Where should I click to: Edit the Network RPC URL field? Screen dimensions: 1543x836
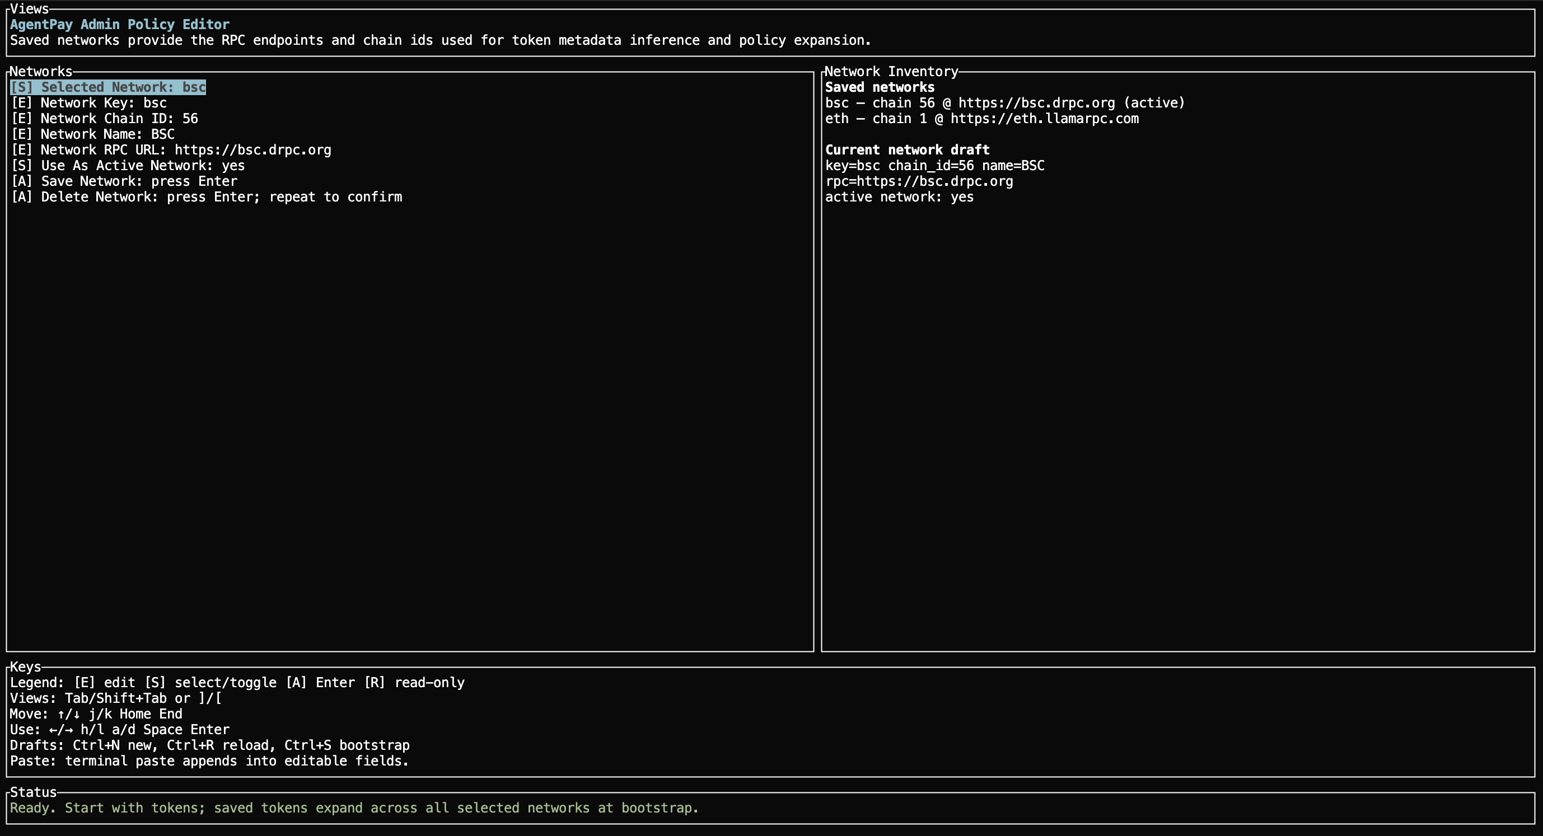[x=171, y=150]
